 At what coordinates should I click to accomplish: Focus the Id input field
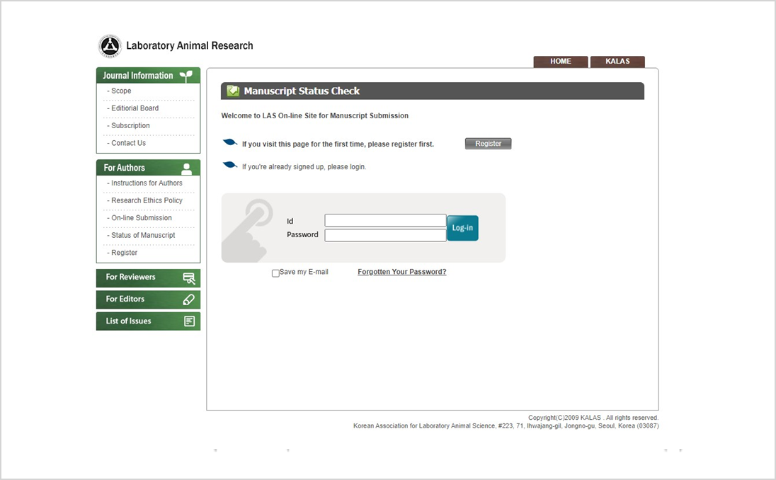pos(385,221)
